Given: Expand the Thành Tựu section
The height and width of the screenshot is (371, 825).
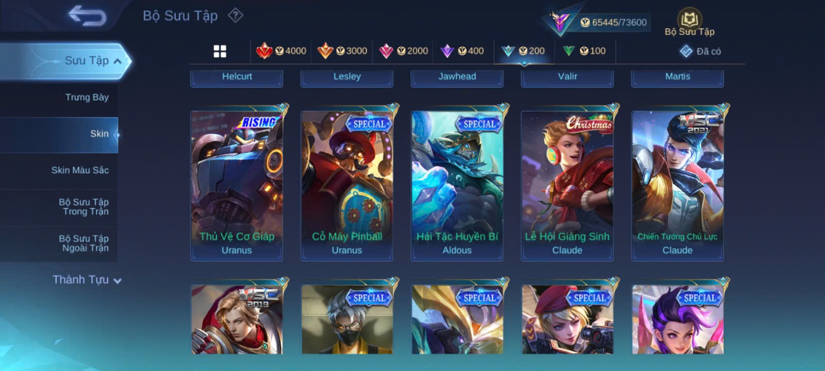Looking at the screenshot, I should click(87, 280).
